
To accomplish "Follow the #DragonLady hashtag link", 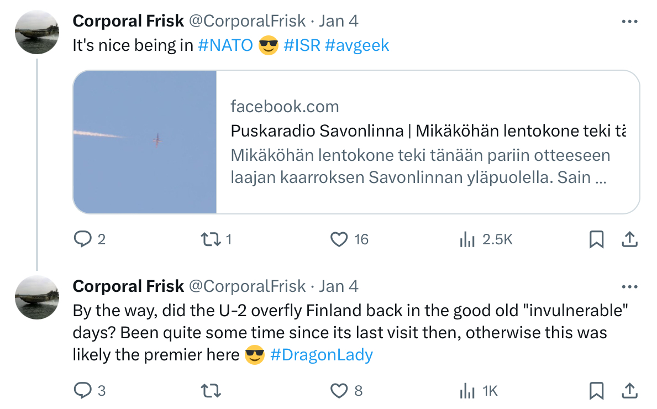I will 322,354.
